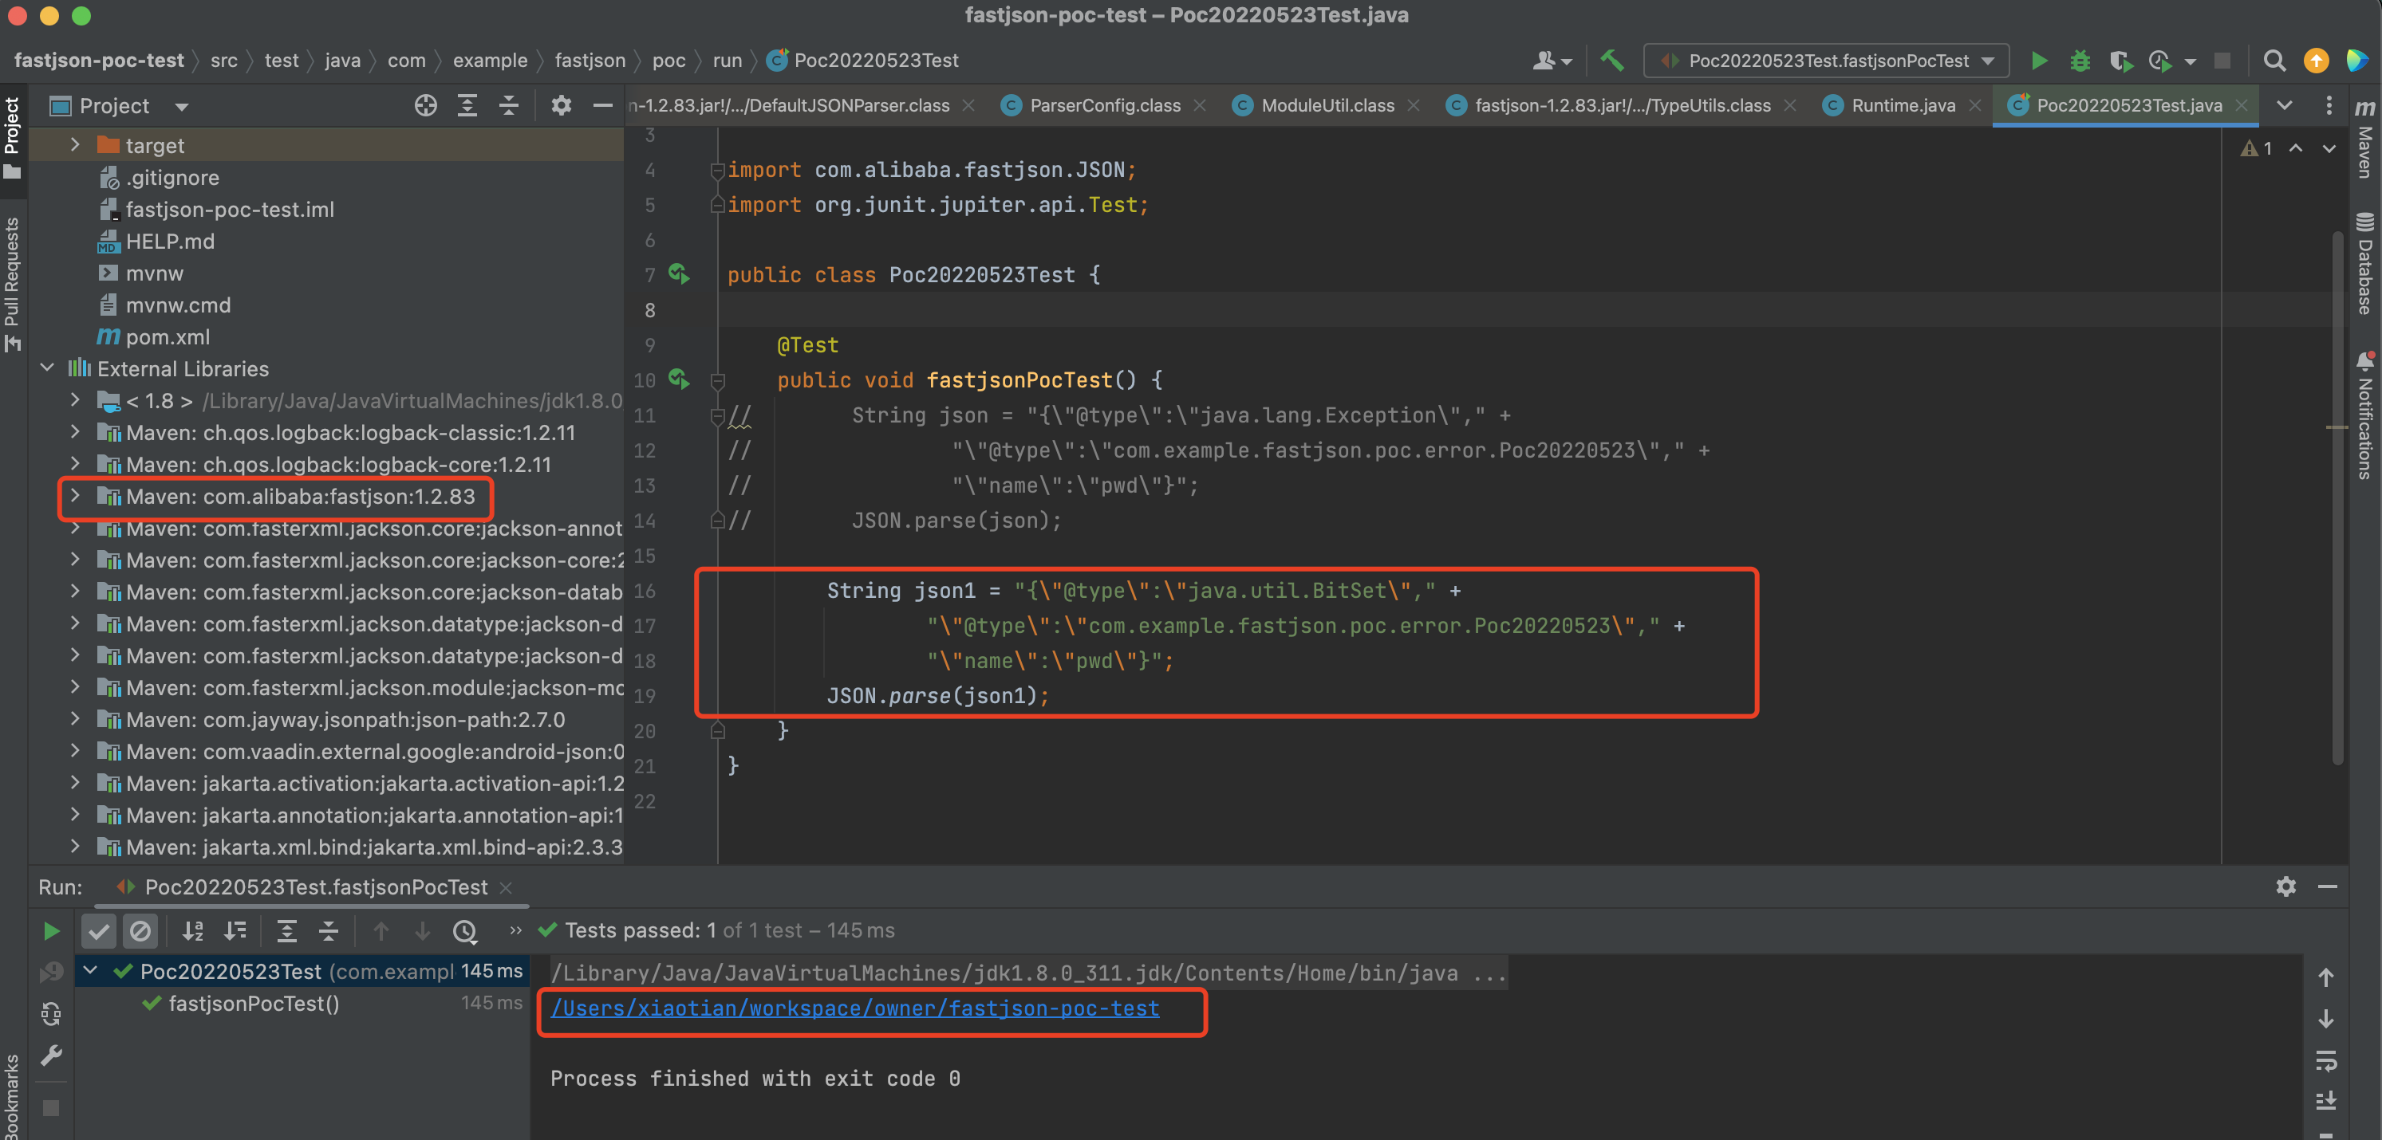Click the green Run button in top toolbar
Image resolution: width=2382 pixels, height=1140 pixels.
(2038, 61)
